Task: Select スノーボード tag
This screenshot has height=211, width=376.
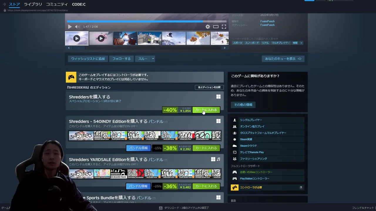Action: point(252,43)
